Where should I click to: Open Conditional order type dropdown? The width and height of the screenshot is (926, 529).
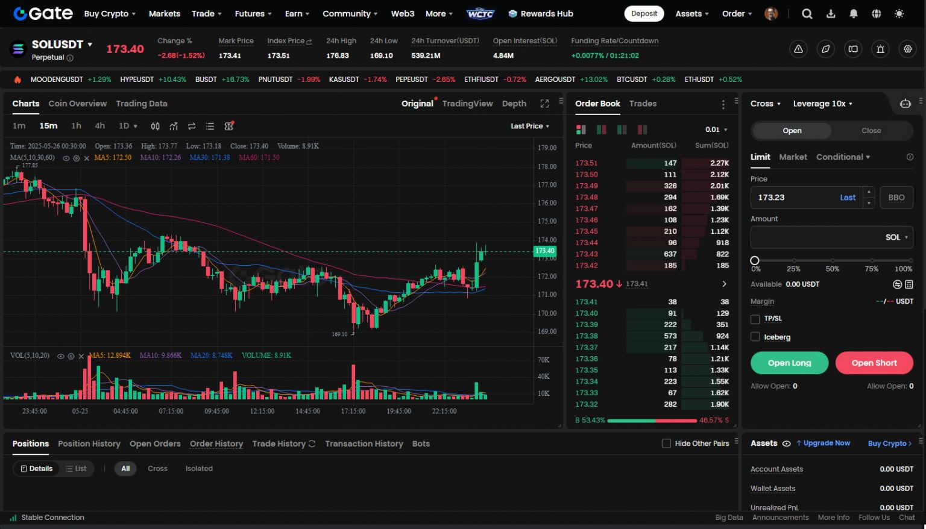point(843,157)
